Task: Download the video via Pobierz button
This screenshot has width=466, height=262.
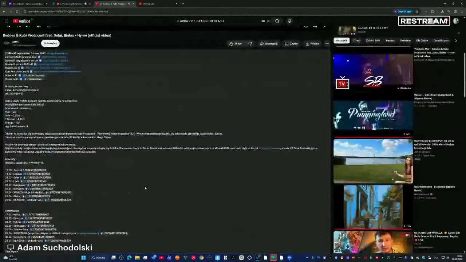Action: click(x=312, y=44)
